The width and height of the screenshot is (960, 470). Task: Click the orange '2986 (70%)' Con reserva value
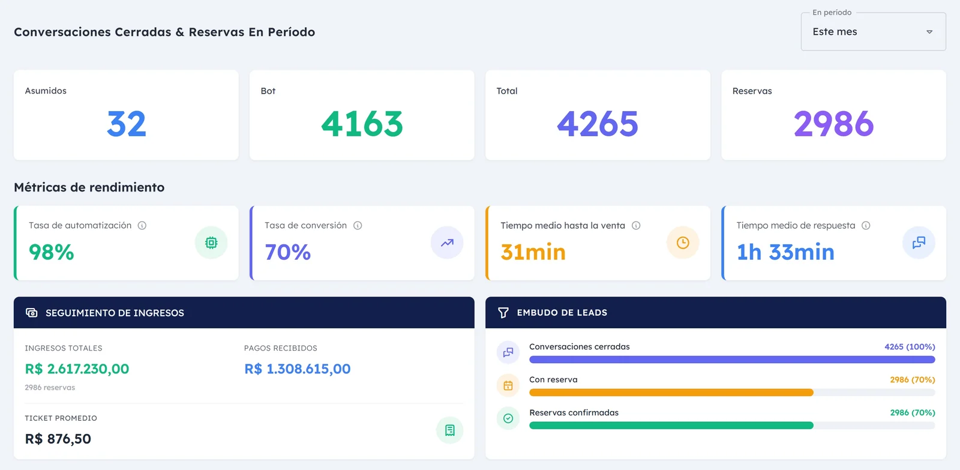913,380
